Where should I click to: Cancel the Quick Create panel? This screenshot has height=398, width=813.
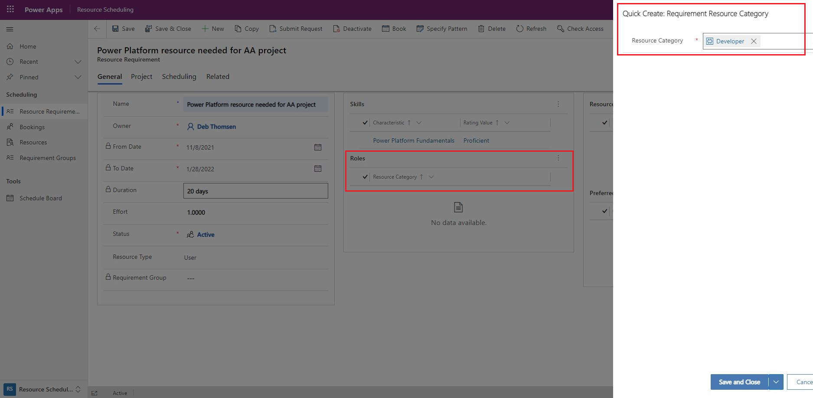click(800, 382)
